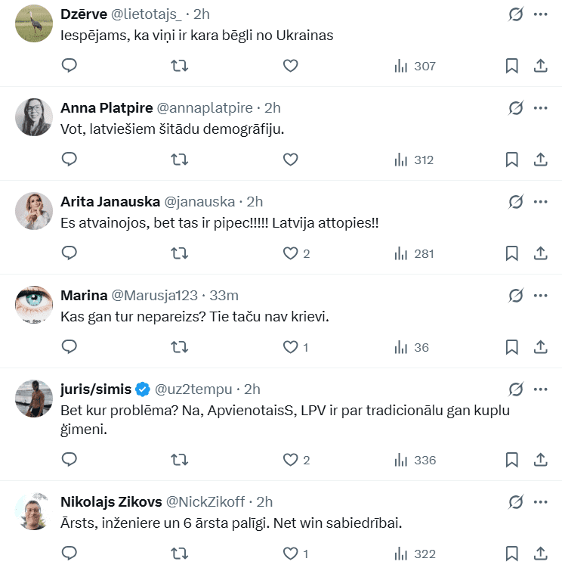Retweet Anna Platpire's post
Viewport: 562px width, 574px height.
click(x=180, y=160)
